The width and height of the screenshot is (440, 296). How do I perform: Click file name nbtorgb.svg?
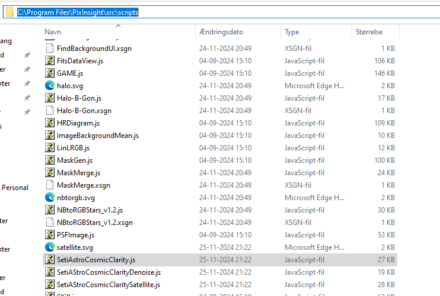click(x=76, y=198)
